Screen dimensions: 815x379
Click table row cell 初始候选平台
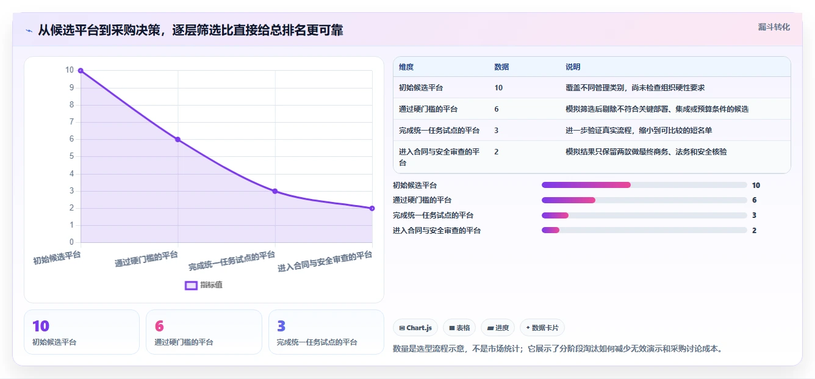(x=421, y=88)
